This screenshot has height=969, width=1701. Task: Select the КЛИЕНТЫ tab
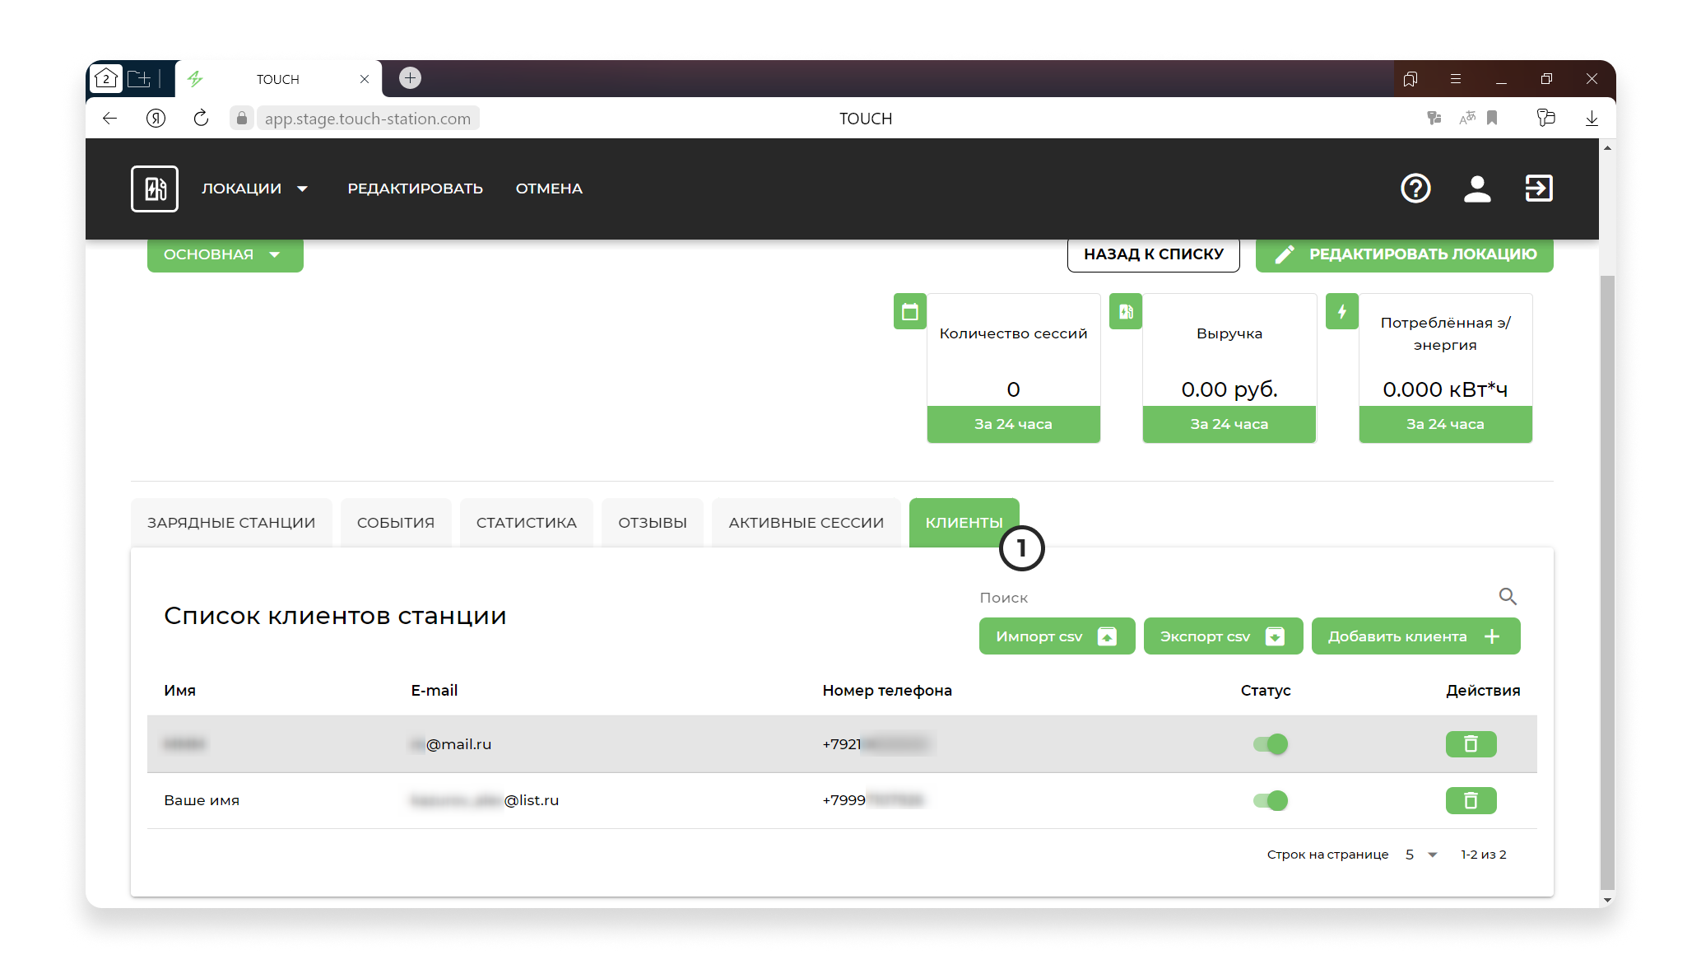tap(964, 523)
